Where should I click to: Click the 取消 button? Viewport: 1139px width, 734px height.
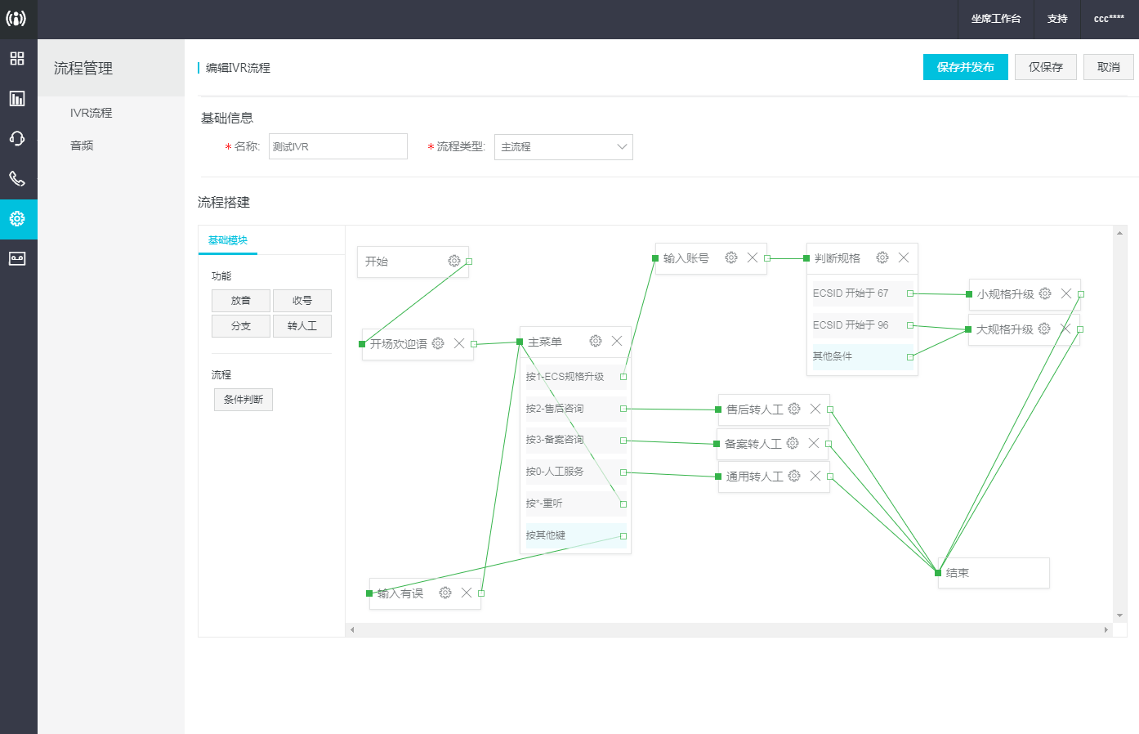coord(1109,67)
